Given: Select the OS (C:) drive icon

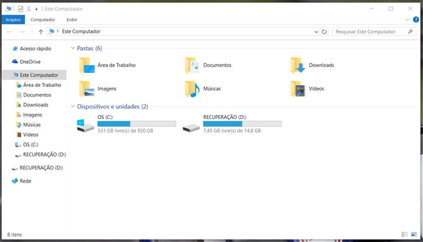Looking at the screenshot, I should (x=85, y=126).
